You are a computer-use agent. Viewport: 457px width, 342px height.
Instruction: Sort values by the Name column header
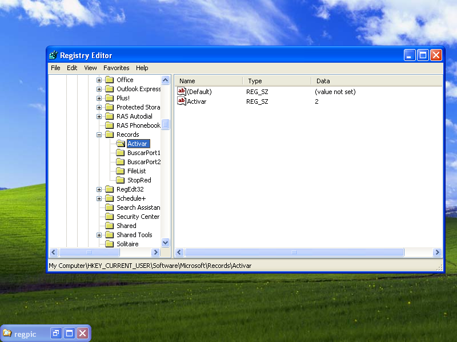[x=209, y=81]
